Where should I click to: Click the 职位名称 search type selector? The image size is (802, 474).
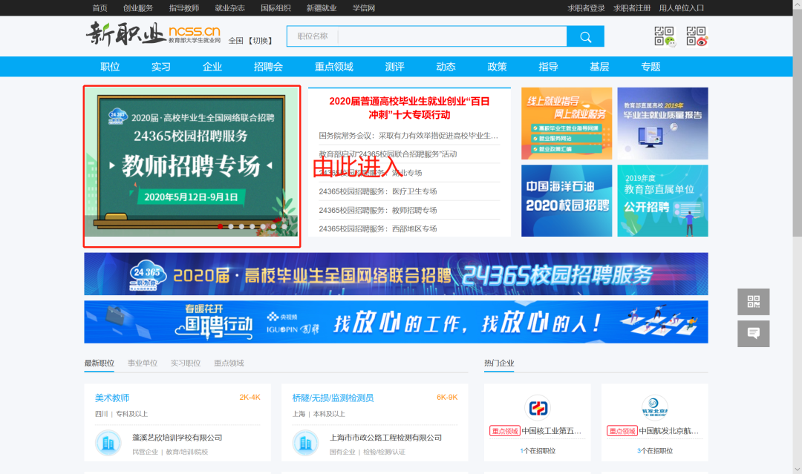tap(313, 36)
